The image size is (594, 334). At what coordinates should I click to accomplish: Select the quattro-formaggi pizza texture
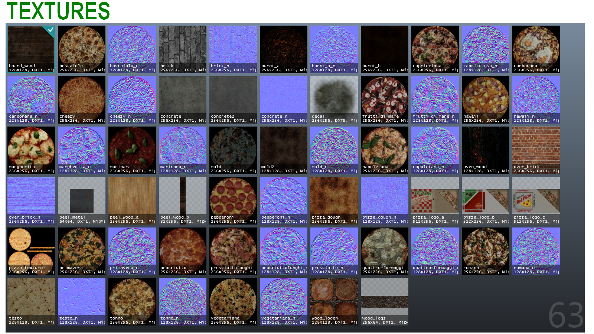tap(385, 251)
